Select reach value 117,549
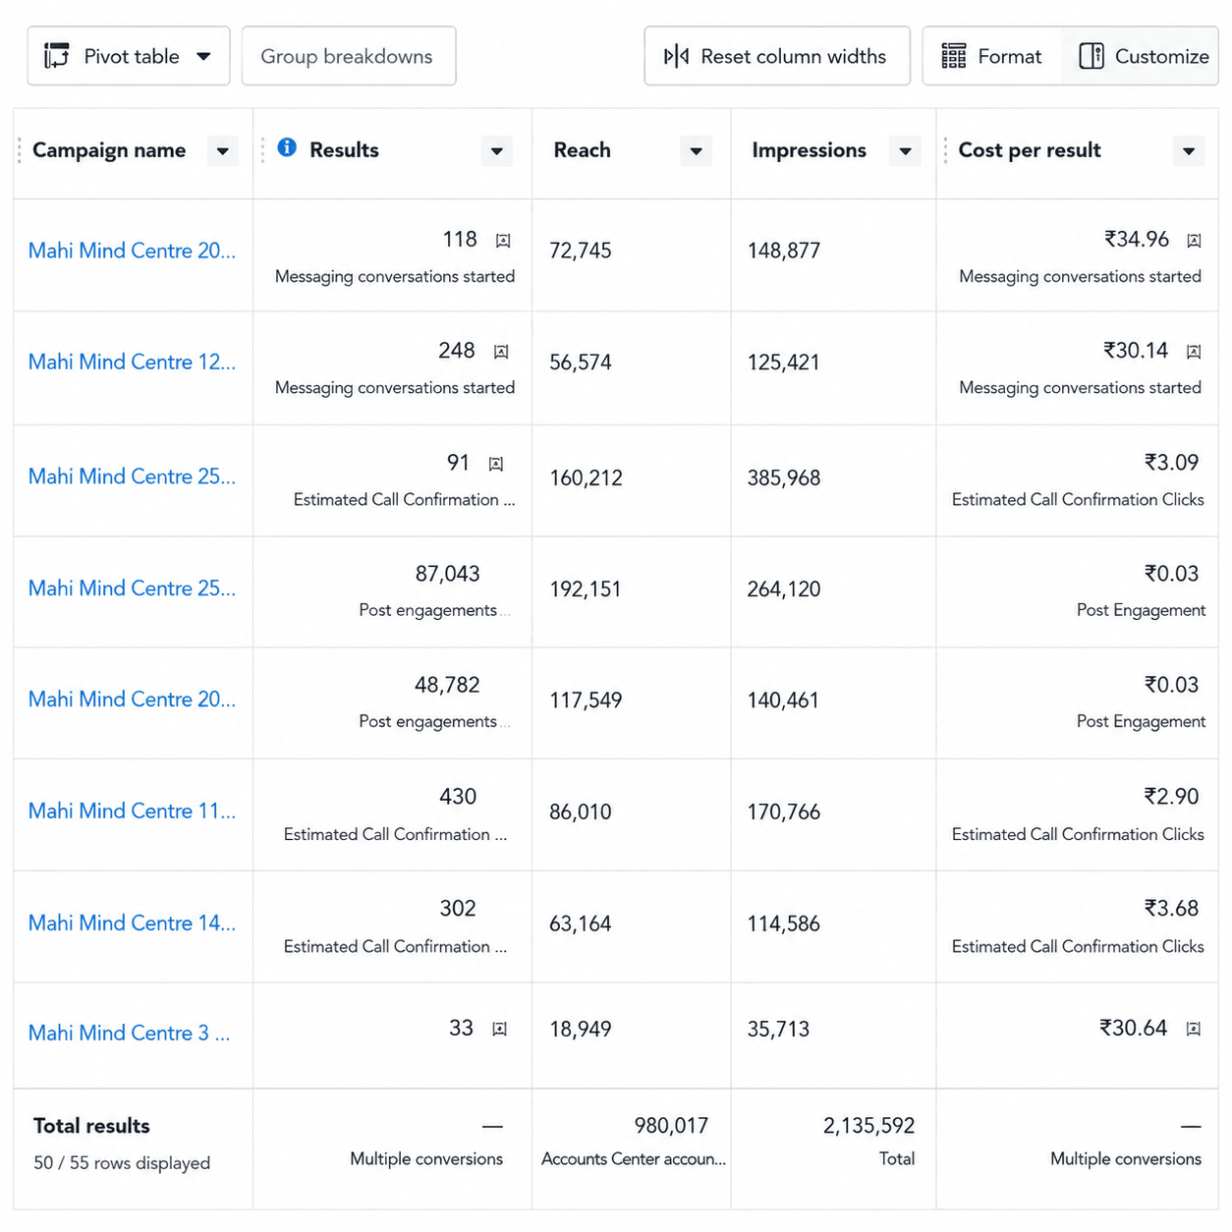This screenshot has height=1232, width=1232. coord(586,700)
